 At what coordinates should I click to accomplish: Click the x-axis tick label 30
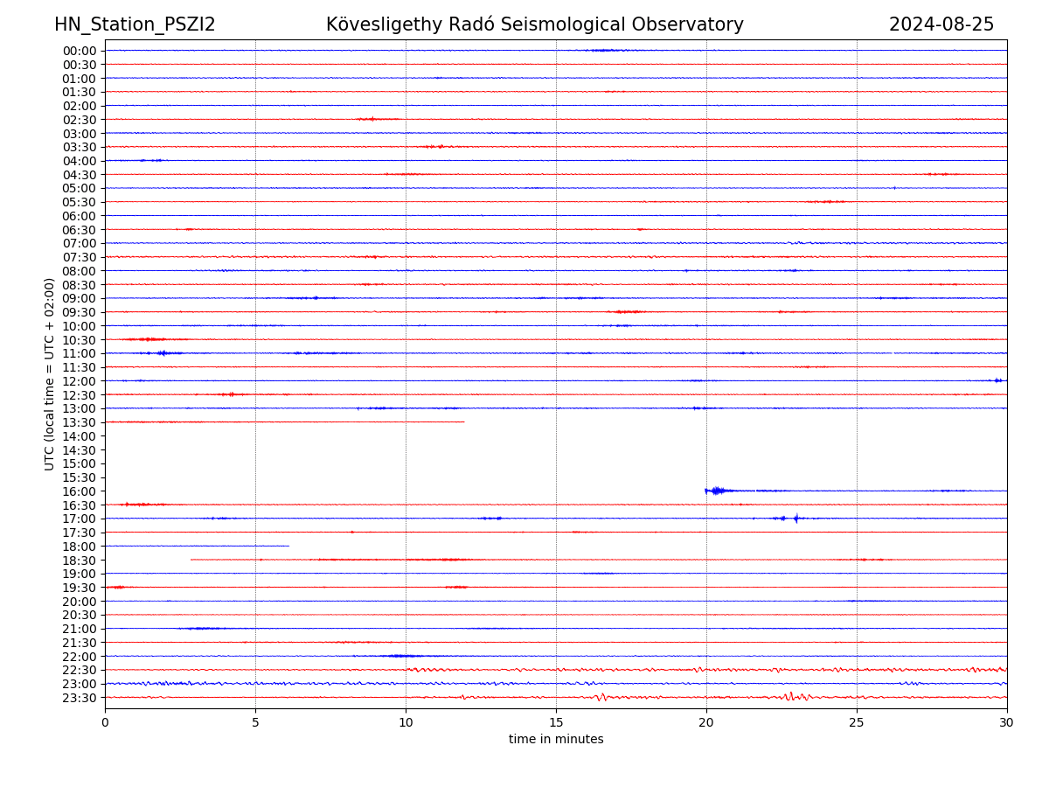[1006, 722]
